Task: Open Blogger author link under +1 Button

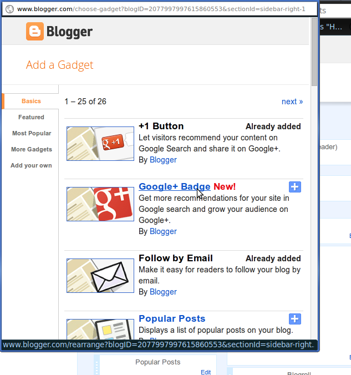Action: pos(163,160)
